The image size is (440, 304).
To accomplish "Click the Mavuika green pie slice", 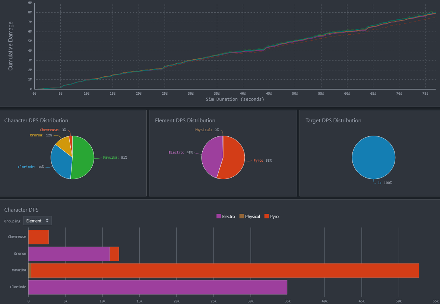I will 83,157.
